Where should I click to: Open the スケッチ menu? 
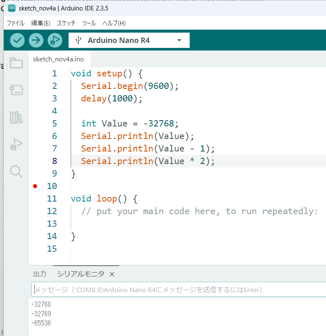[66, 23]
